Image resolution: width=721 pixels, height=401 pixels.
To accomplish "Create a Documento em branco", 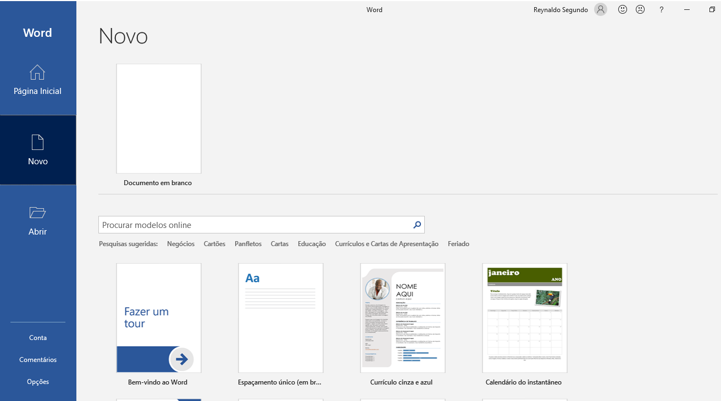I will pyautogui.click(x=159, y=119).
